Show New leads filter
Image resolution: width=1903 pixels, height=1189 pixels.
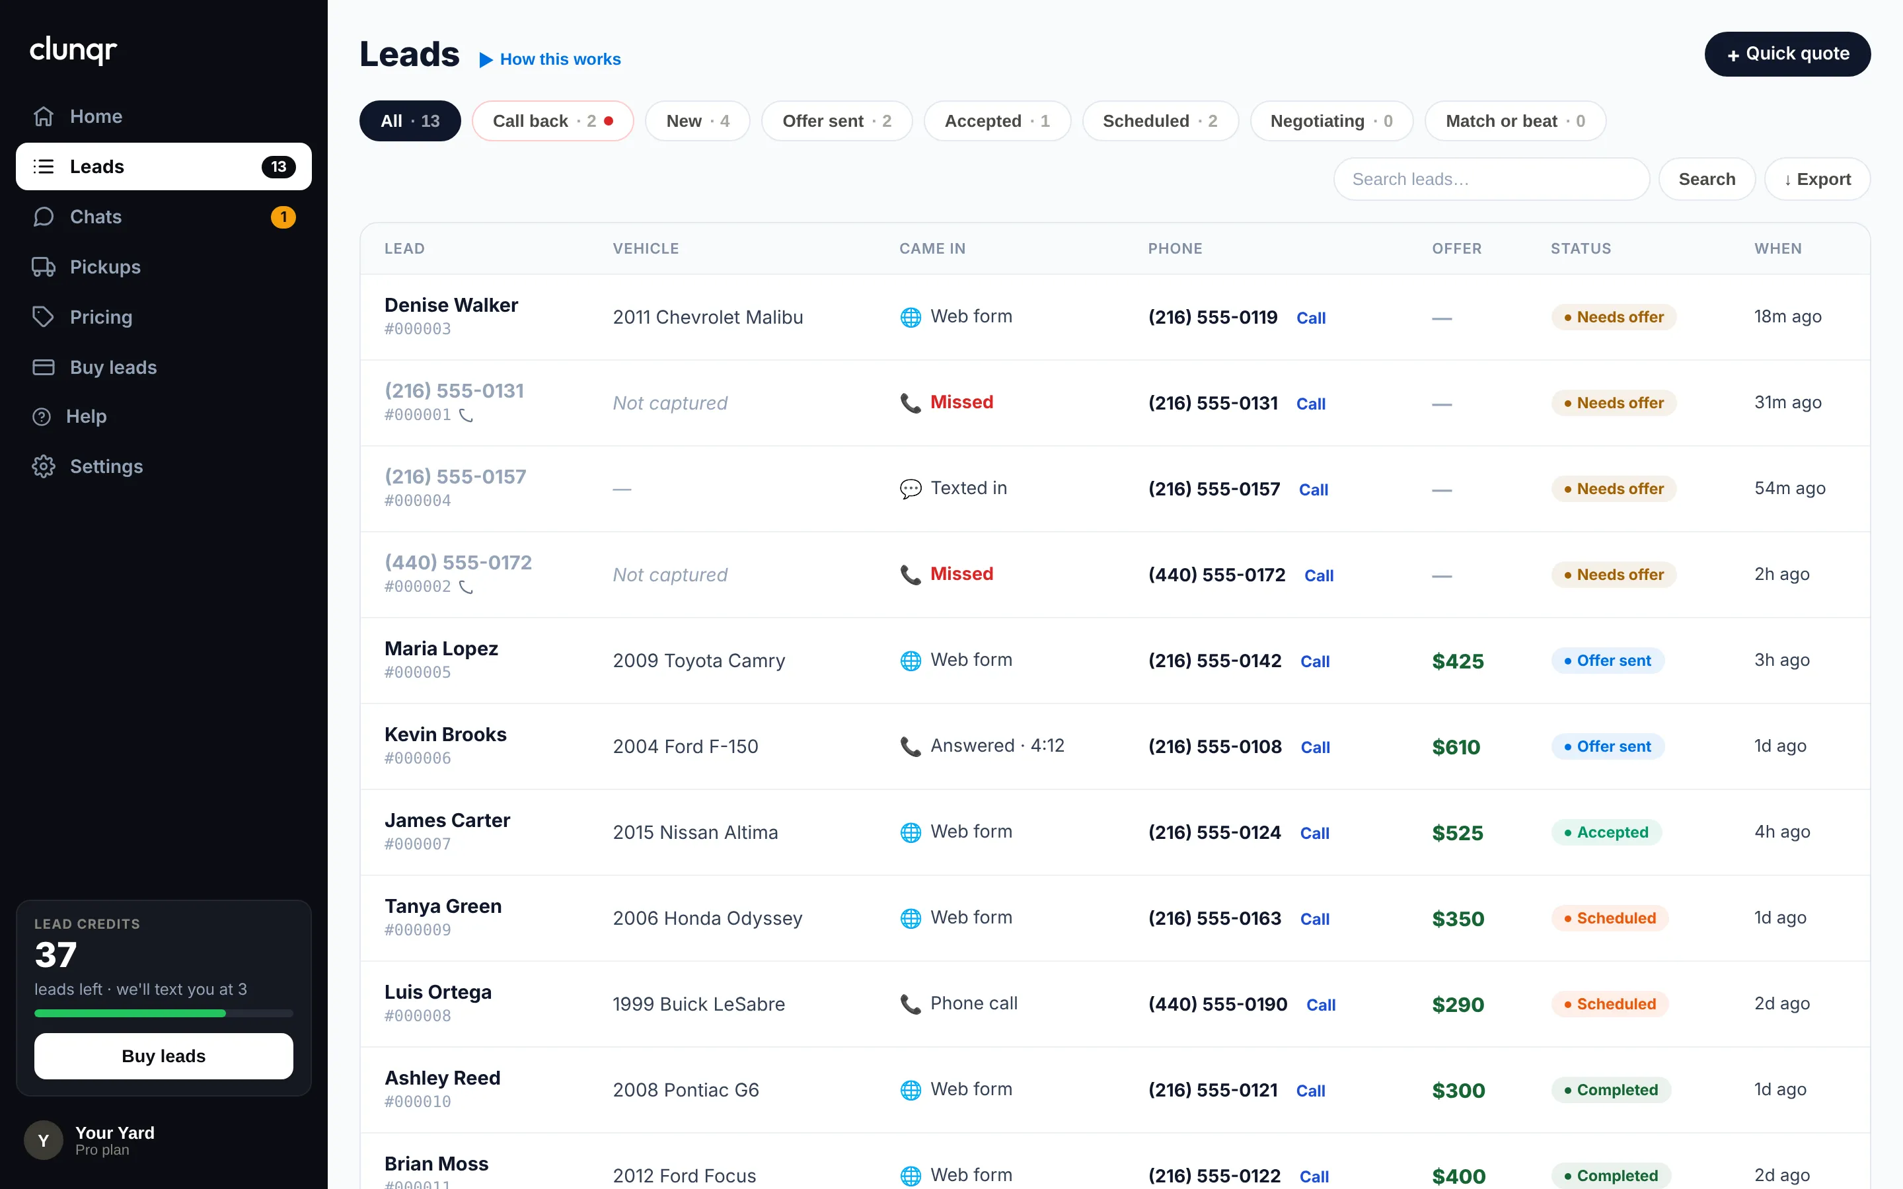click(x=698, y=121)
